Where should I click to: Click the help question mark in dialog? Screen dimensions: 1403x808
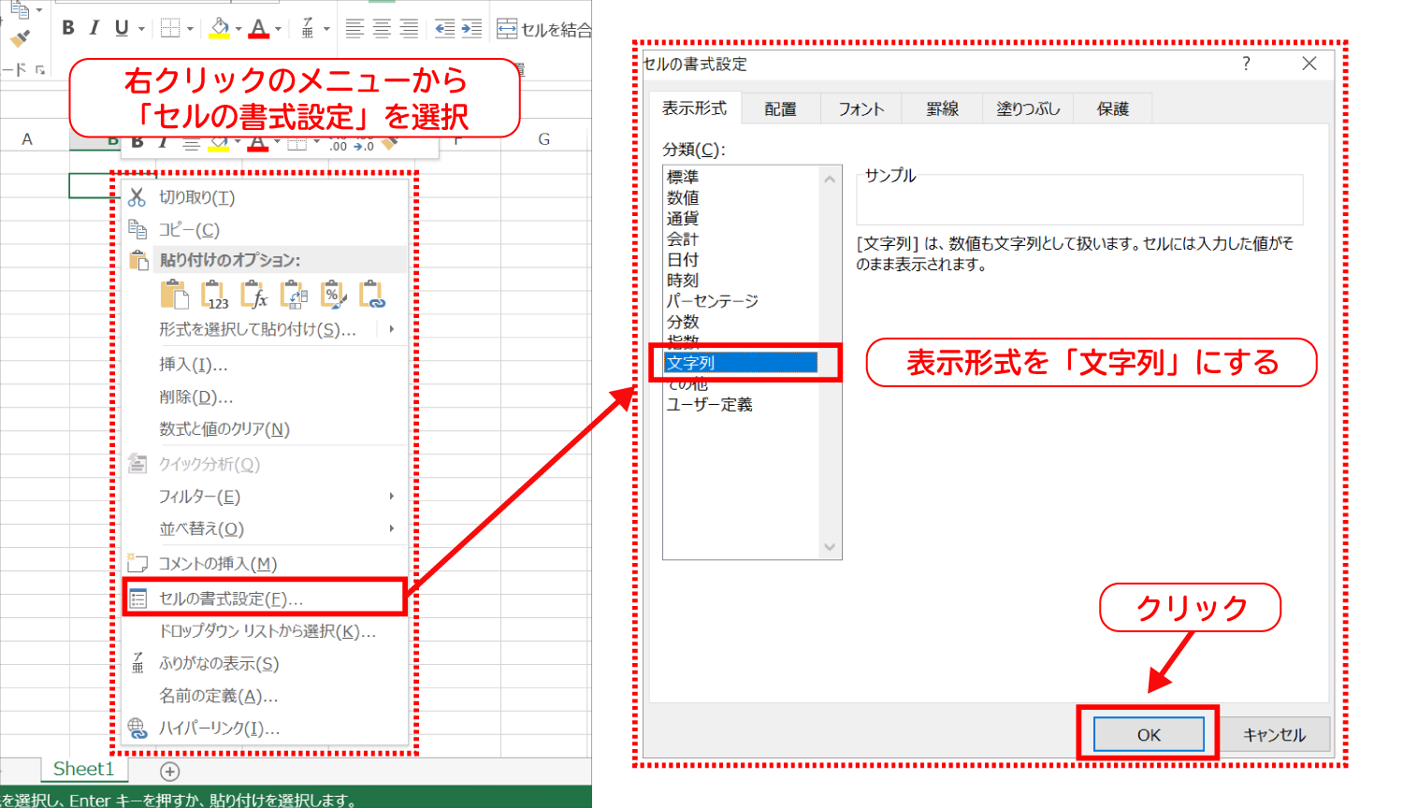point(1246,64)
